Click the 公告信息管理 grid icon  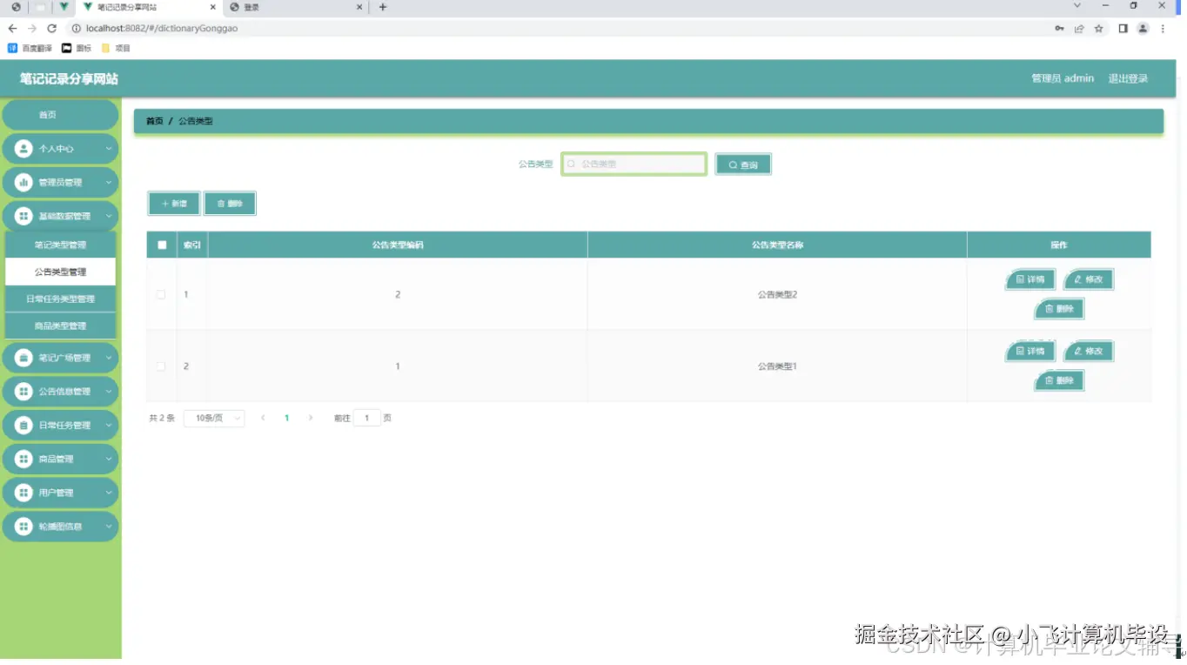coord(24,392)
